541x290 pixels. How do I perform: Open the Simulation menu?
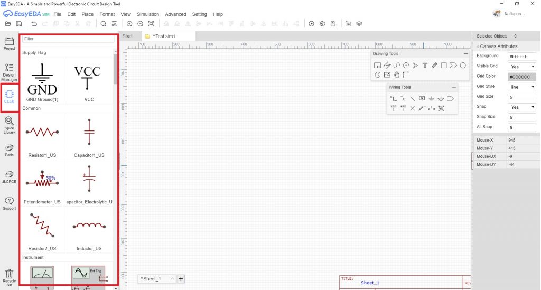point(148,14)
